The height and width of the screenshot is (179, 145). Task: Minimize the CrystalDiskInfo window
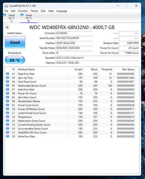pos(118,6)
